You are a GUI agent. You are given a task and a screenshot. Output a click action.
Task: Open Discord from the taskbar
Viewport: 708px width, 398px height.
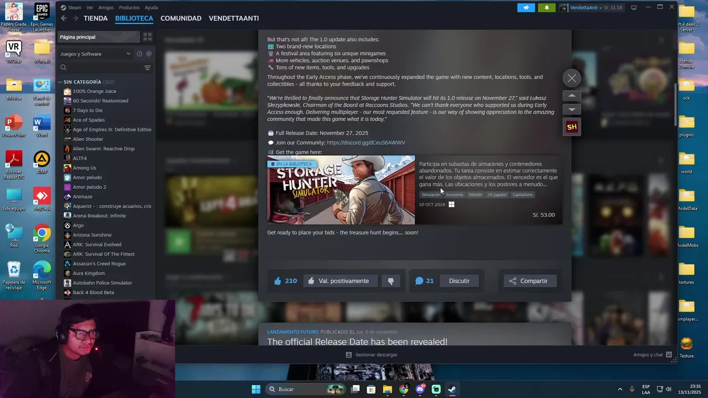(x=420, y=389)
